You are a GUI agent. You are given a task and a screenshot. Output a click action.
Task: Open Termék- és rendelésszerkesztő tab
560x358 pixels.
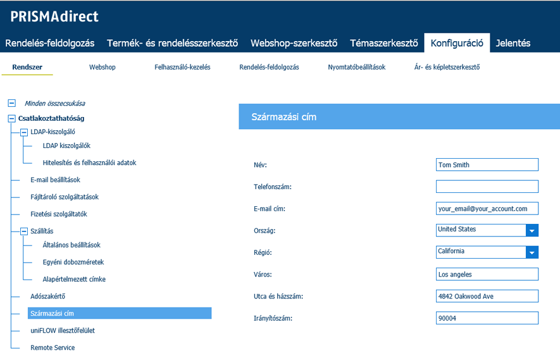(173, 43)
